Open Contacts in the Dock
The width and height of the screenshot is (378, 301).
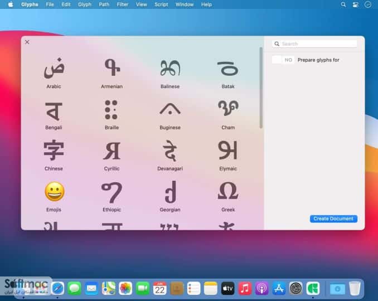[177, 288]
